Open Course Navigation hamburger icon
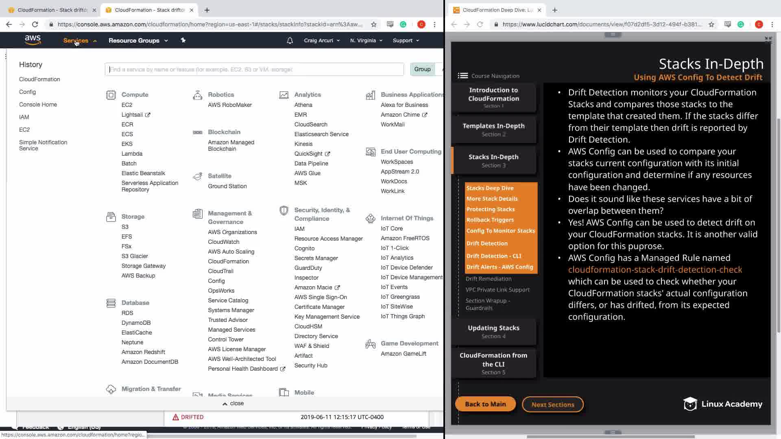This screenshot has width=781, height=439. click(x=462, y=76)
